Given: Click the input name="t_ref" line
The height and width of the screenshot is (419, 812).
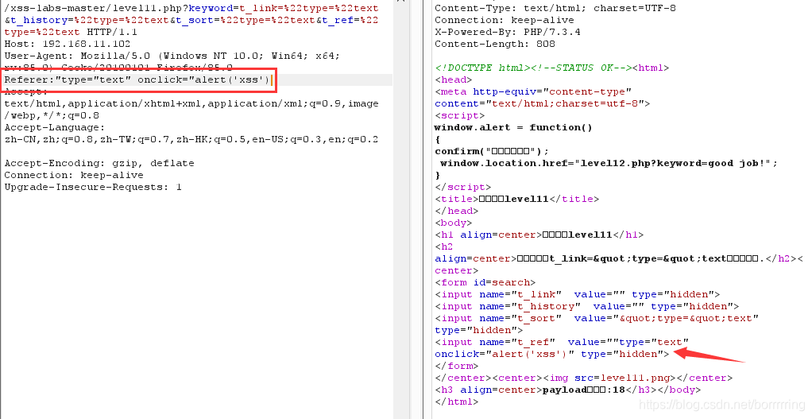Looking at the screenshot, I should (x=562, y=342).
